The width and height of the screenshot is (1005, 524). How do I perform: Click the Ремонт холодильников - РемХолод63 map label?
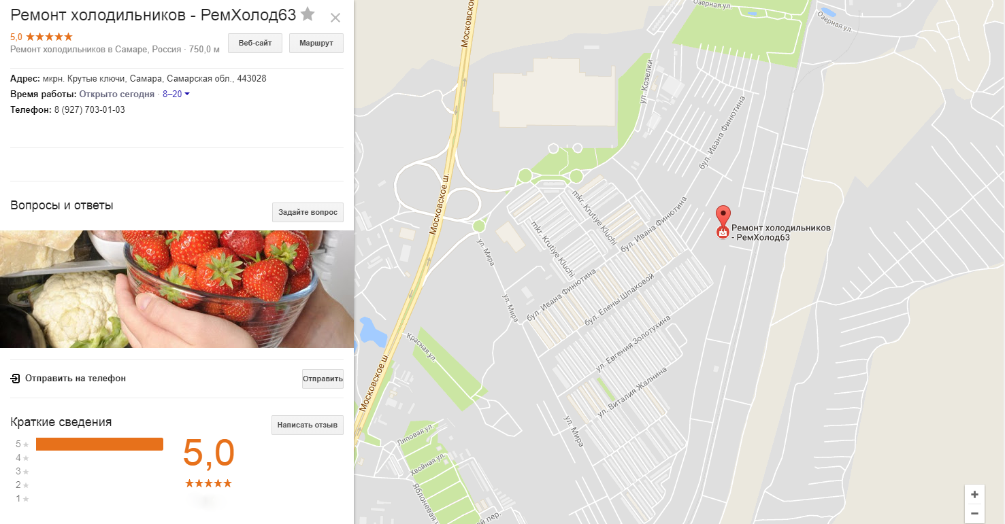pyautogui.click(x=780, y=232)
